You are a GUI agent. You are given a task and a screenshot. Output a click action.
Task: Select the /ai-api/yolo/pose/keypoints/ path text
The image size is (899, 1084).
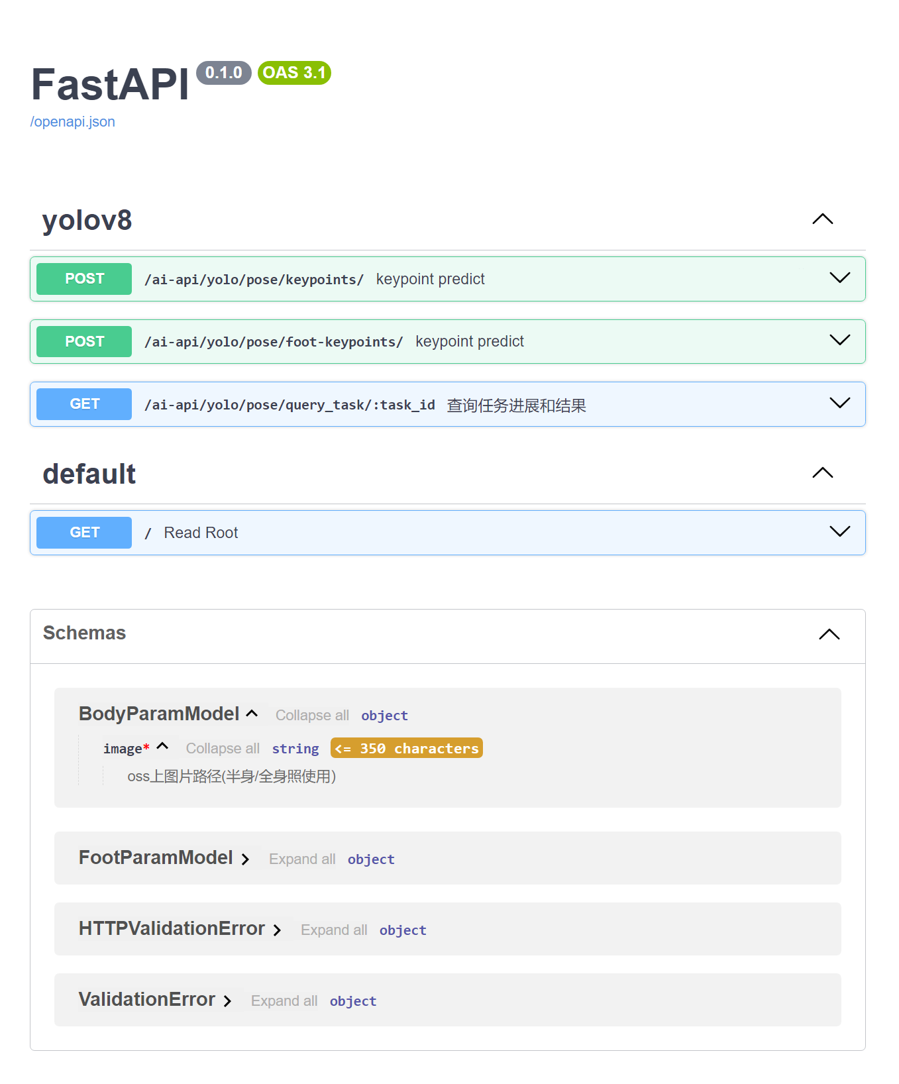pos(254,280)
